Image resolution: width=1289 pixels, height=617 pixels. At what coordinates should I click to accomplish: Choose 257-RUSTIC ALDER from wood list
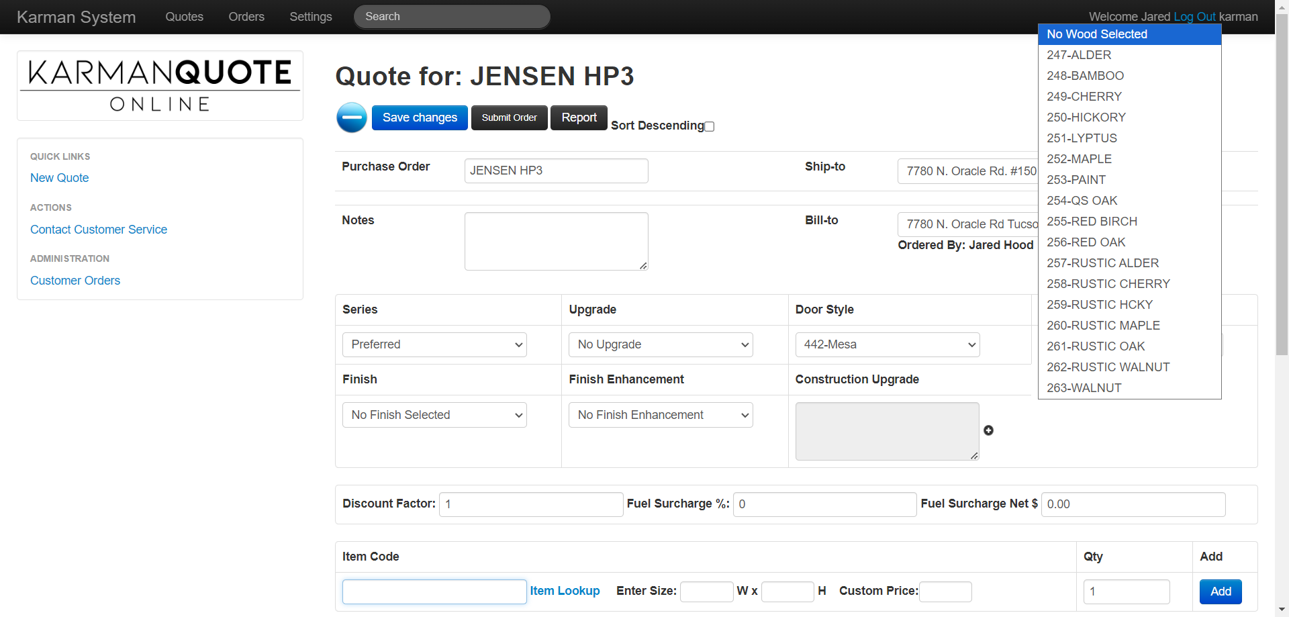click(1130, 263)
